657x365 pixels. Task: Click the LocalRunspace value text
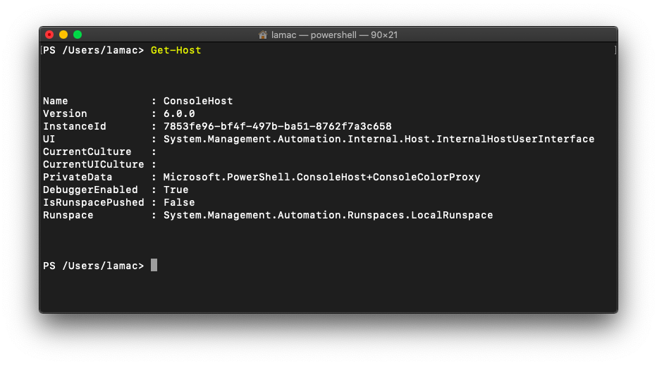click(328, 215)
